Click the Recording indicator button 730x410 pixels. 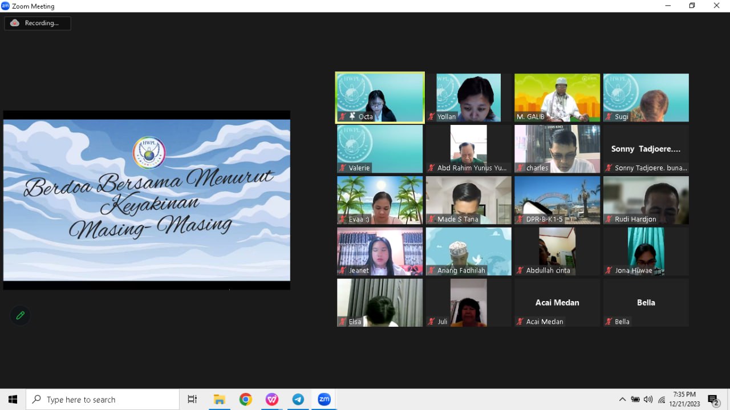coord(38,23)
